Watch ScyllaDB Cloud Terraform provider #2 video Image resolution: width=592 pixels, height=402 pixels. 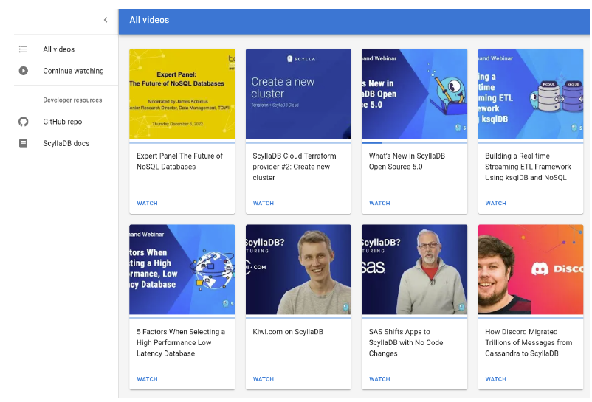[264, 204]
